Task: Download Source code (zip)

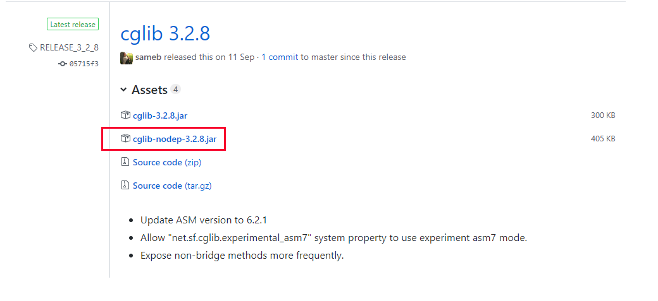Action: pos(167,162)
